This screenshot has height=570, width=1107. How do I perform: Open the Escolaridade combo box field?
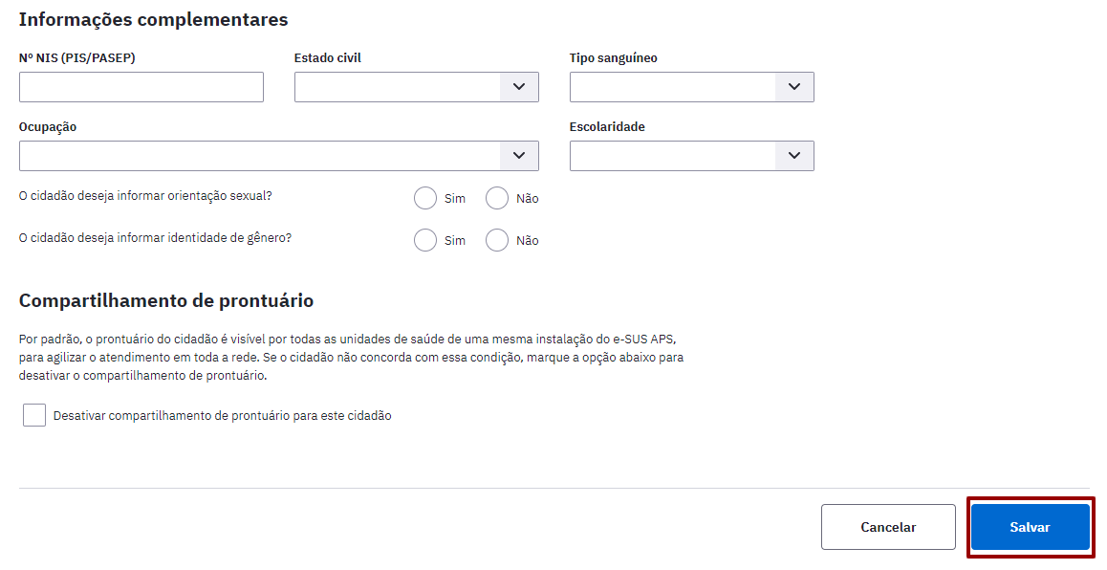(692, 155)
